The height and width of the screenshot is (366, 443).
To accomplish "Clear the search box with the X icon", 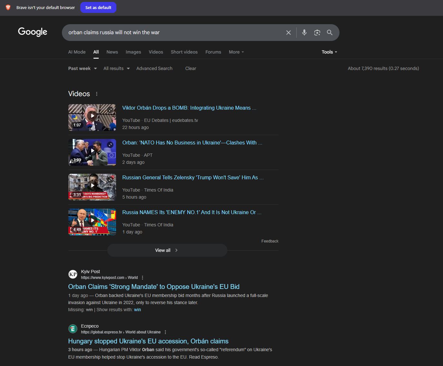I will point(289,33).
